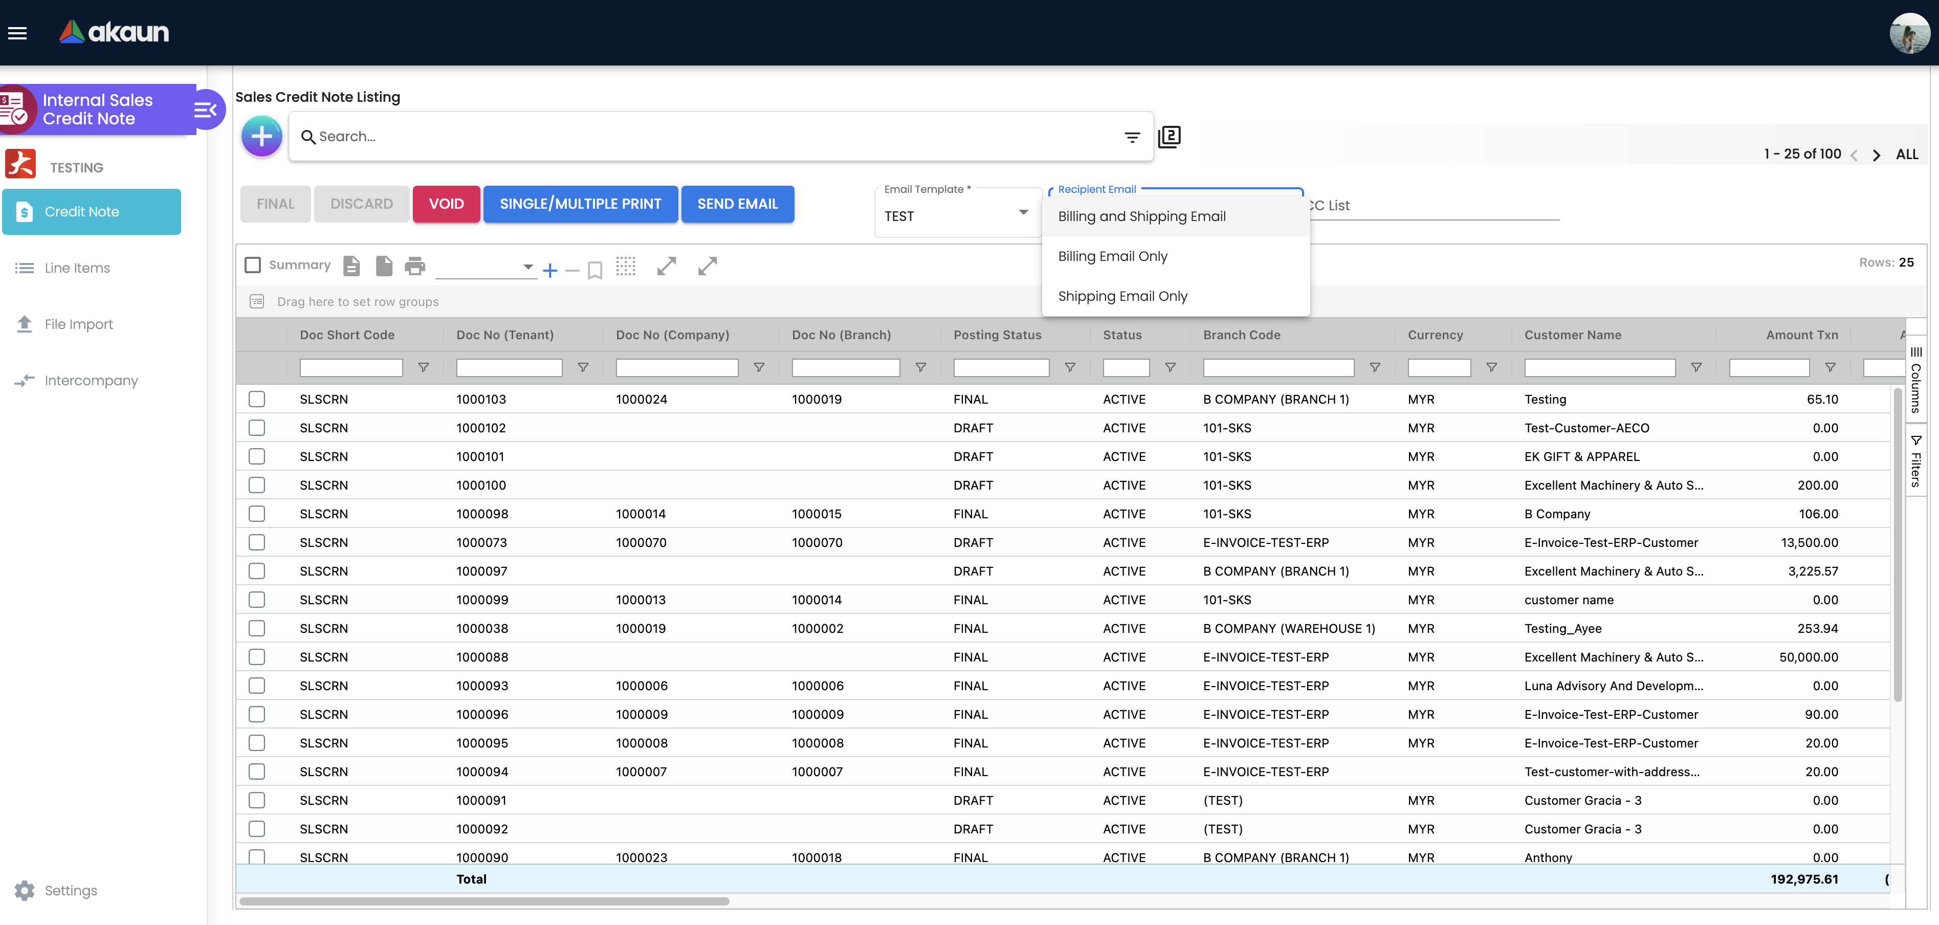Open filter for Customer Name column
The image size is (1939, 925).
click(x=1696, y=367)
